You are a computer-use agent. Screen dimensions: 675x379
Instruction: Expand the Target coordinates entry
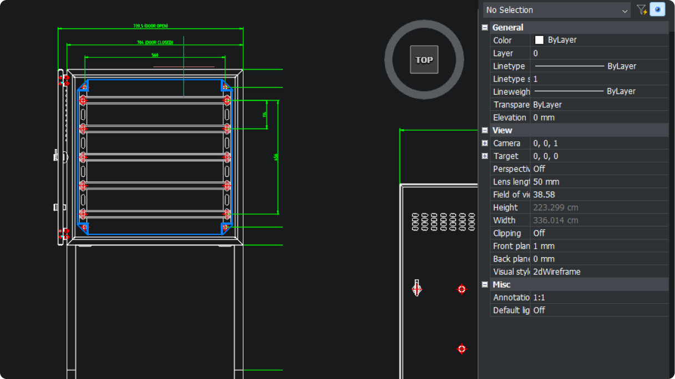click(x=485, y=156)
